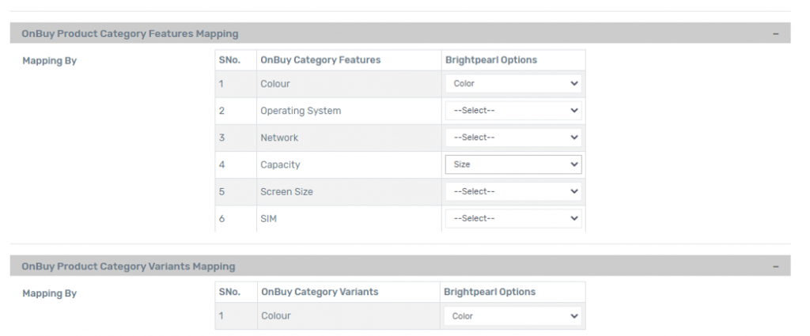Select the Operating System feature cell
Screen dimensions: 810x336
(349, 111)
